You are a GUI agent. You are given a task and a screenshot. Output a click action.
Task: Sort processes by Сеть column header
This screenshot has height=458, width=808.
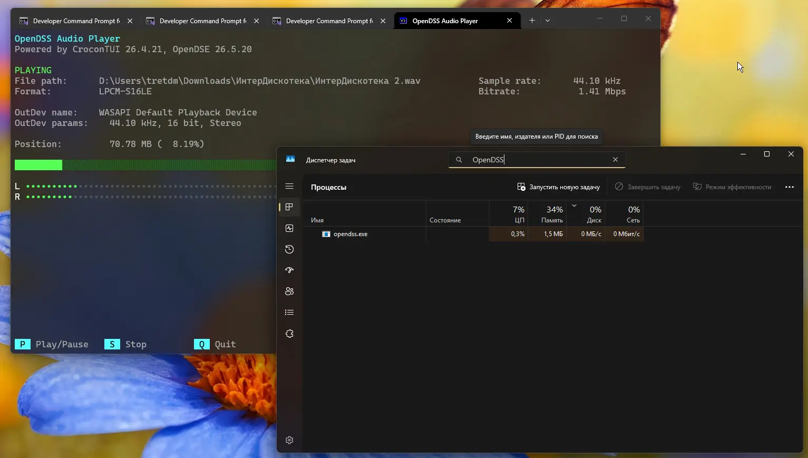tap(624, 213)
